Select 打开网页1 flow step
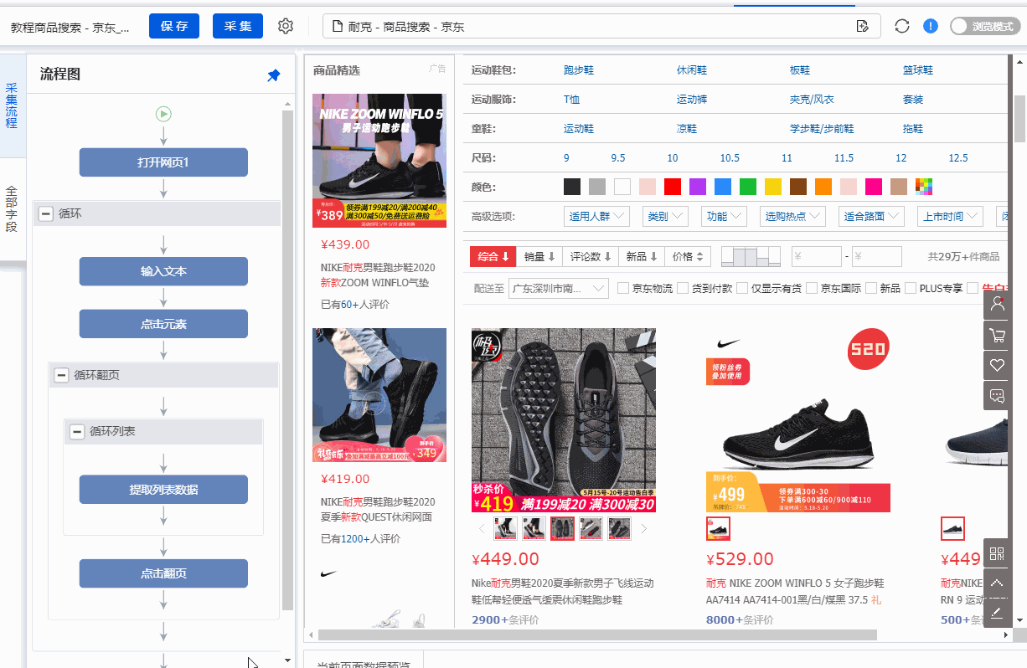Image resolution: width=1027 pixels, height=668 pixels. pyautogui.click(x=163, y=162)
